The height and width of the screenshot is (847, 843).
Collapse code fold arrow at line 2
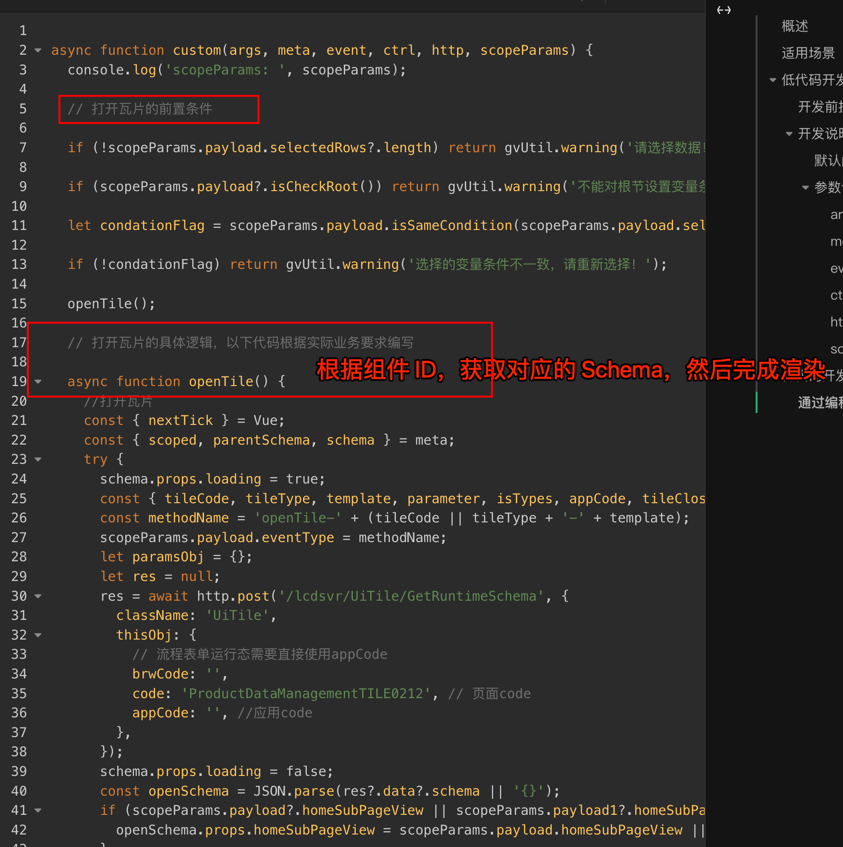38,50
